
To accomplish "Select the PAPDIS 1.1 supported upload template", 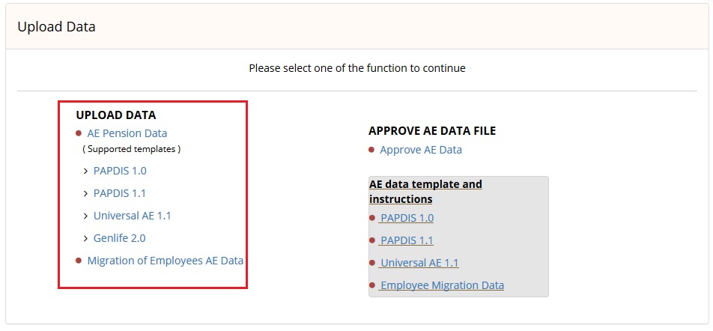I will [x=120, y=193].
